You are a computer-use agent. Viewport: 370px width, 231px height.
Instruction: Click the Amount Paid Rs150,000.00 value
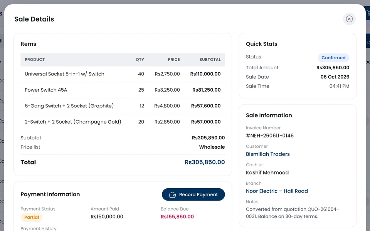click(107, 217)
